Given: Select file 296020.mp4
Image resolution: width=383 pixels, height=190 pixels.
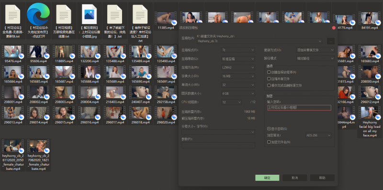Looking at the screenshot, I should point(166,115).
